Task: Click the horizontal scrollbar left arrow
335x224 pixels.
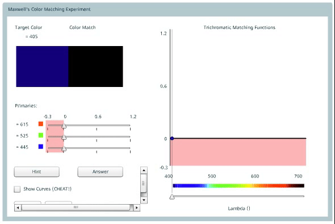Action: 18,208
